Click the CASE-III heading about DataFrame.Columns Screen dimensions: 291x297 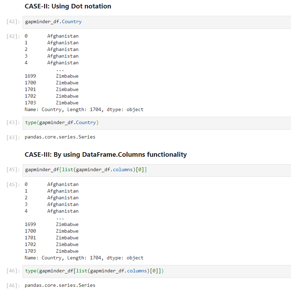(105, 155)
